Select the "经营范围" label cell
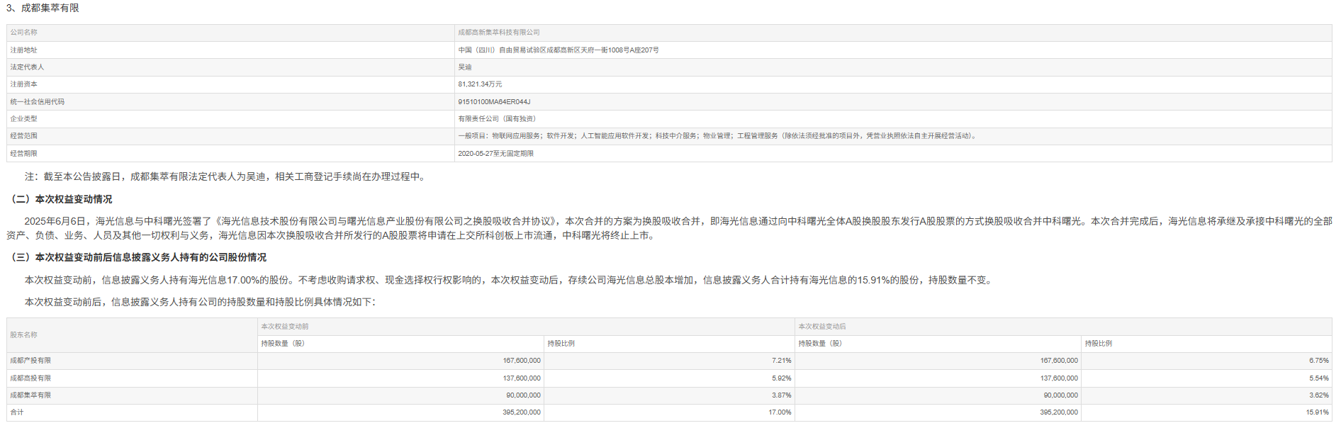Viewport: 1341px width, 428px height. point(230,136)
